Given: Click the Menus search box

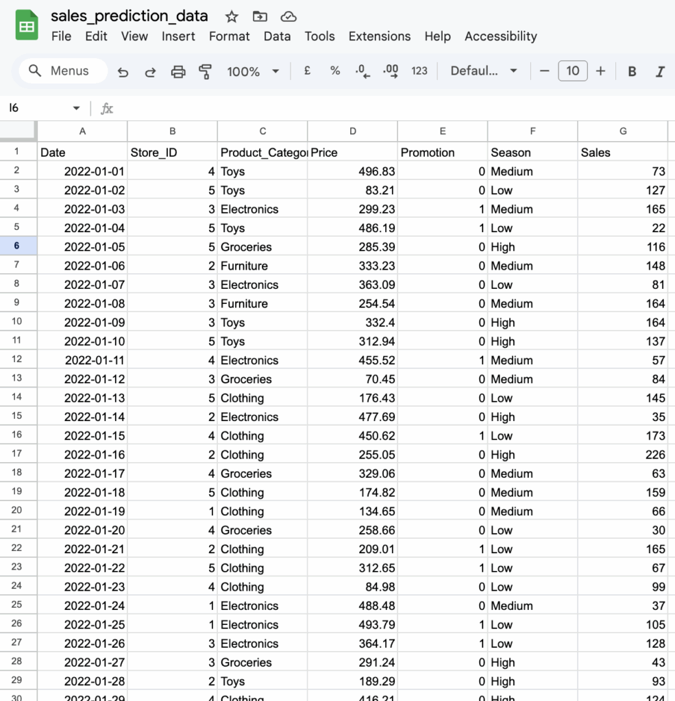Looking at the screenshot, I should (63, 71).
